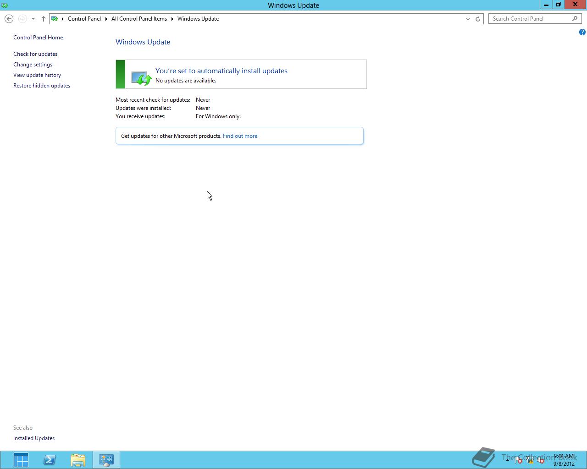Select Windows Update breadcrumb segment
This screenshot has height=469, width=587.
(x=198, y=19)
